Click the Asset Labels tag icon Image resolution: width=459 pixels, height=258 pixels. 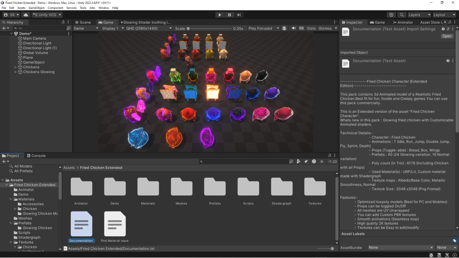click(454, 241)
